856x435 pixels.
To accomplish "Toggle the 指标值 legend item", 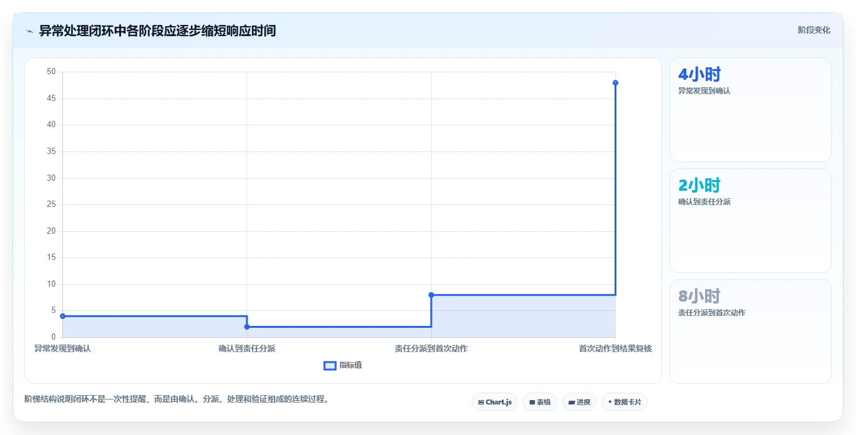I will click(x=343, y=365).
